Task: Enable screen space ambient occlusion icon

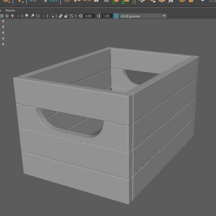Action: (27, 16)
